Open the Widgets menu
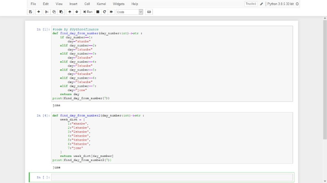This screenshot has width=327, height=183. [x=119, y=4]
